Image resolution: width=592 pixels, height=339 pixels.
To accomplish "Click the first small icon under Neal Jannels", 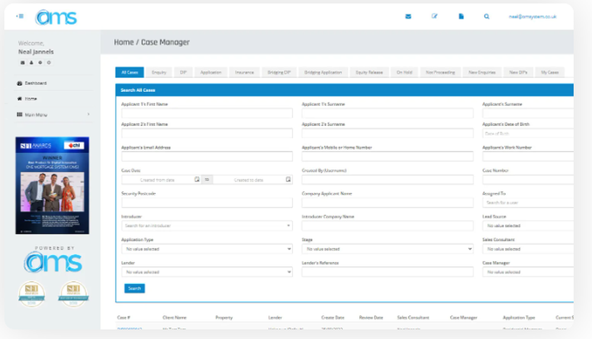I will click(22, 63).
